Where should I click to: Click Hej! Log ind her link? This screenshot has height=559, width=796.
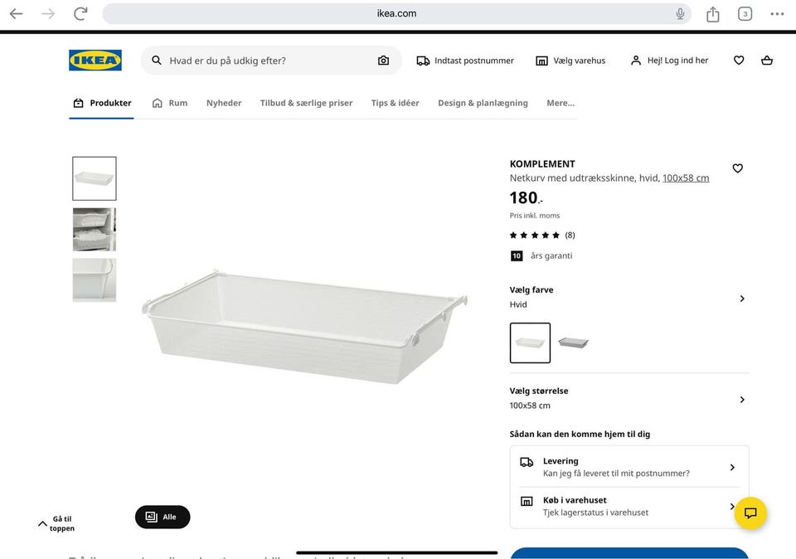point(669,61)
